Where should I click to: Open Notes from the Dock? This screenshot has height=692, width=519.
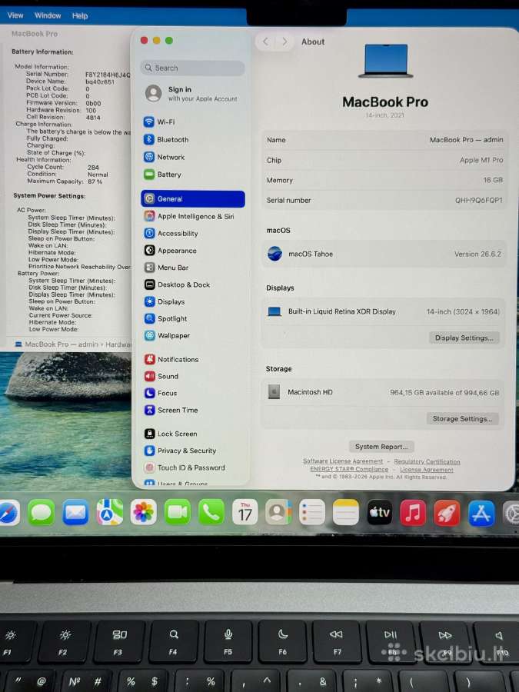[345, 512]
